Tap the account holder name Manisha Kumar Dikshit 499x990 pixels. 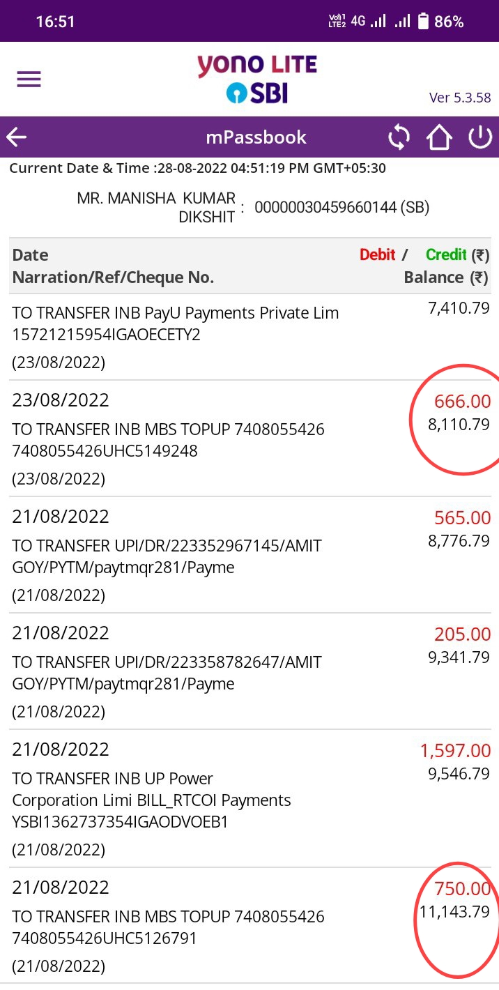[x=156, y=207]
